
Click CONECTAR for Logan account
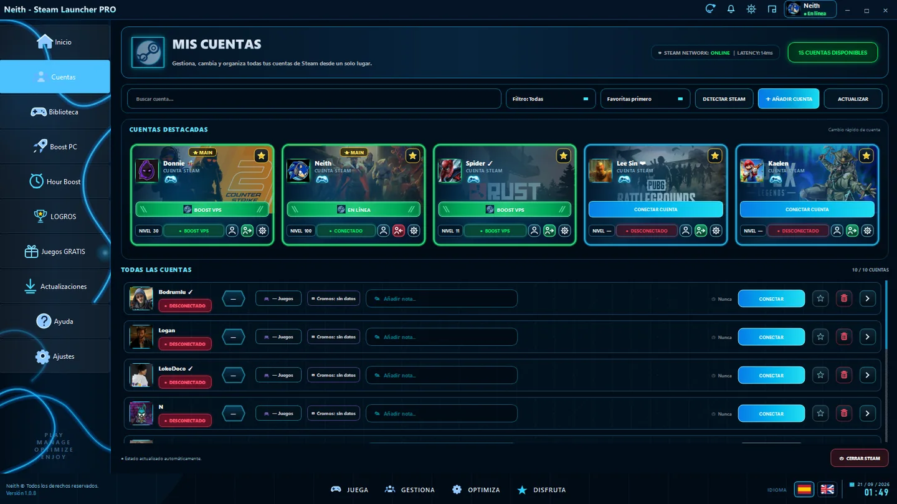(x=771, y=337)
